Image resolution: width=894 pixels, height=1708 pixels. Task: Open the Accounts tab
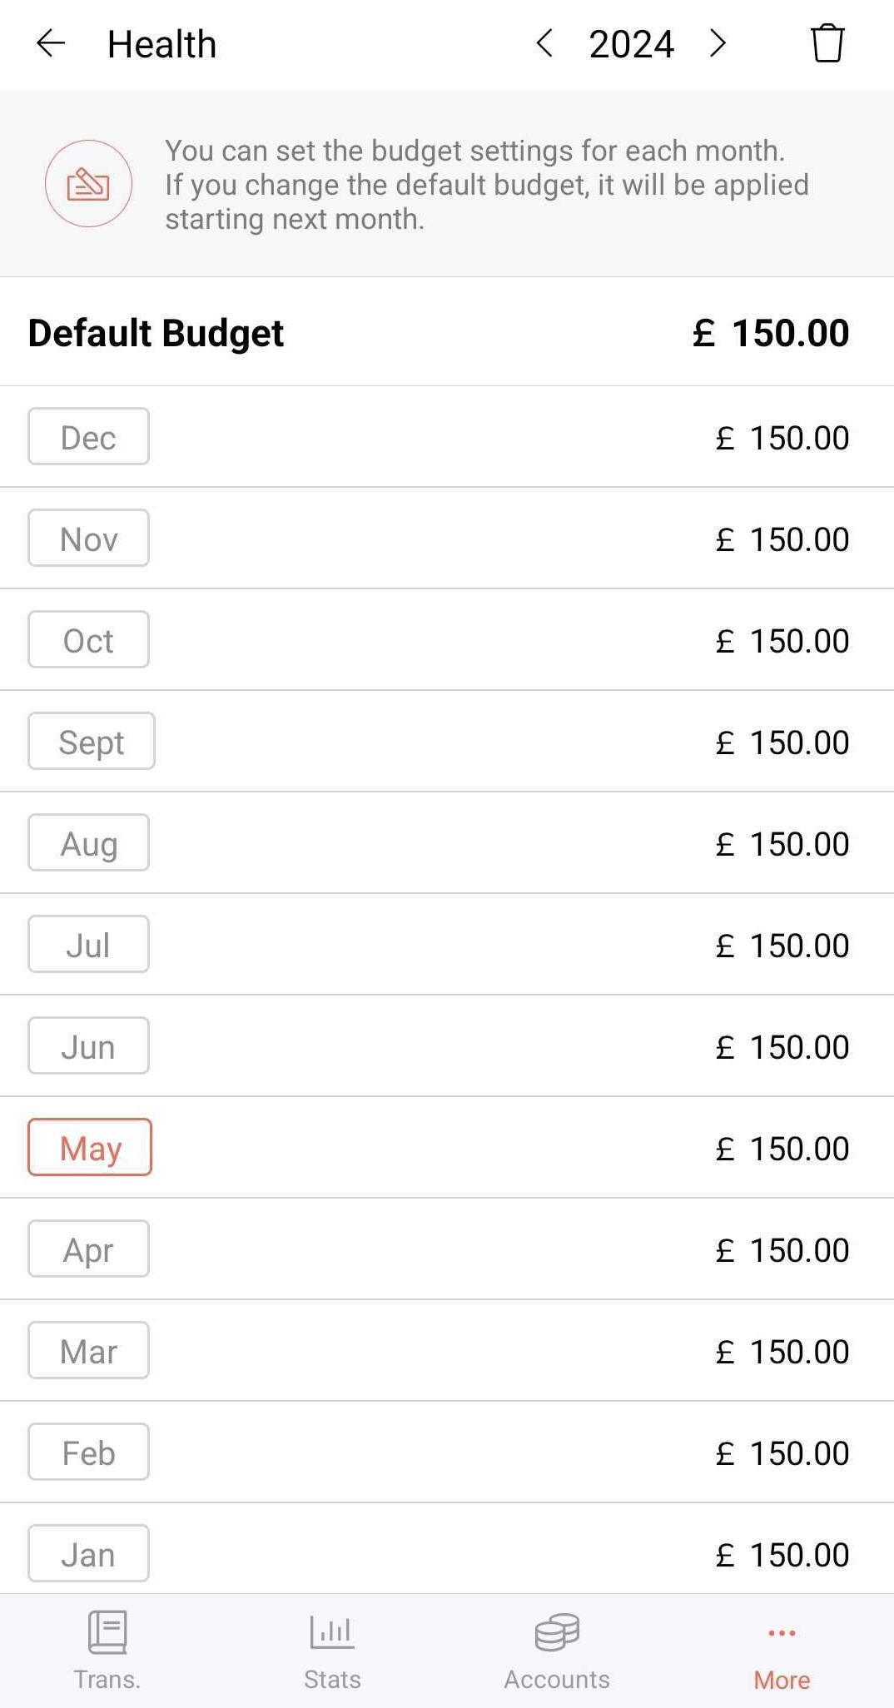[x=557, y=1650]
